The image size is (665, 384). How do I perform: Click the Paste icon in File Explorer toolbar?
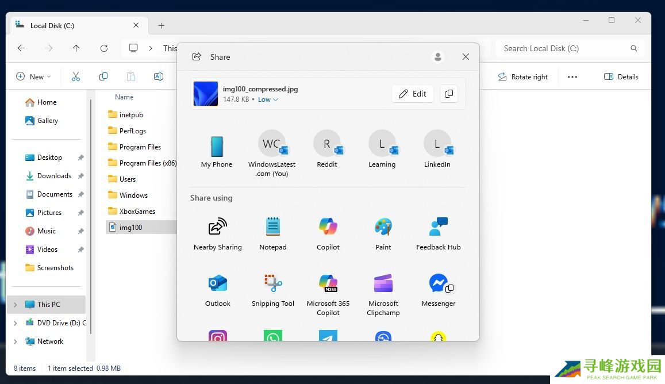pos(130,76)
